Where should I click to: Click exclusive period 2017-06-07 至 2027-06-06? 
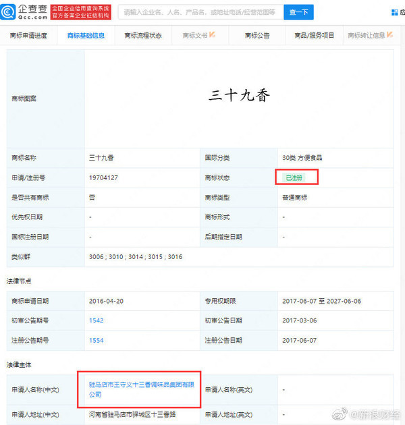(322, 301)
